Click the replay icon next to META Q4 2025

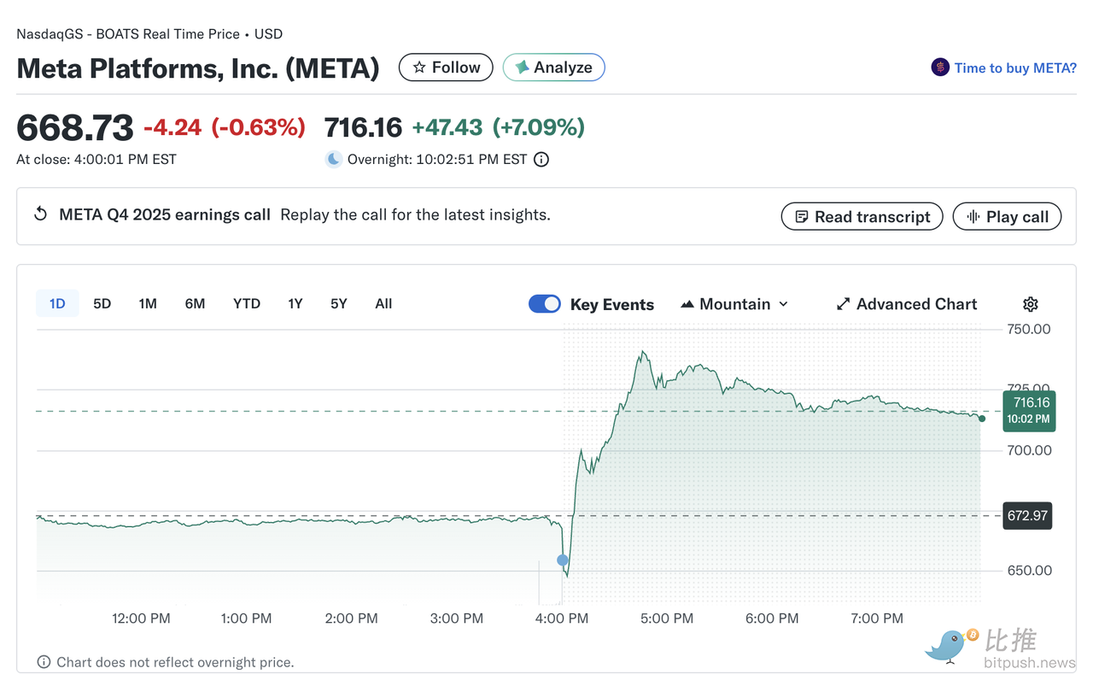(x=40, y=214)
